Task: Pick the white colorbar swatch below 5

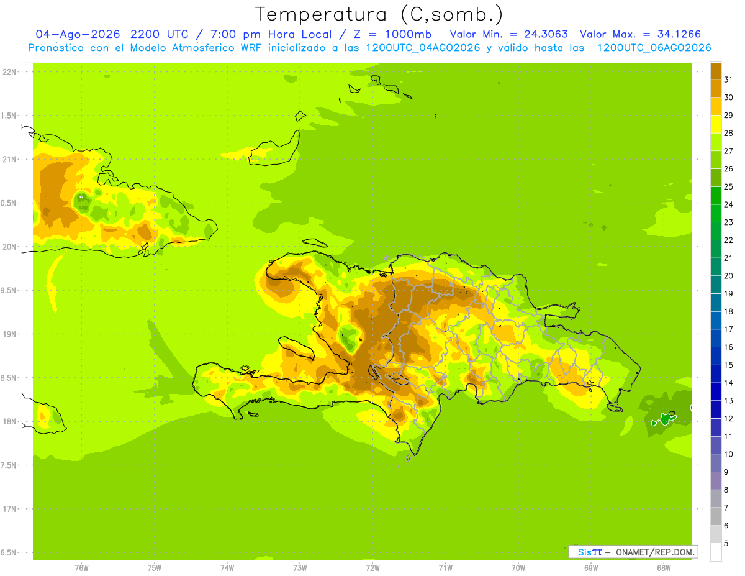Action: [716, 552]
